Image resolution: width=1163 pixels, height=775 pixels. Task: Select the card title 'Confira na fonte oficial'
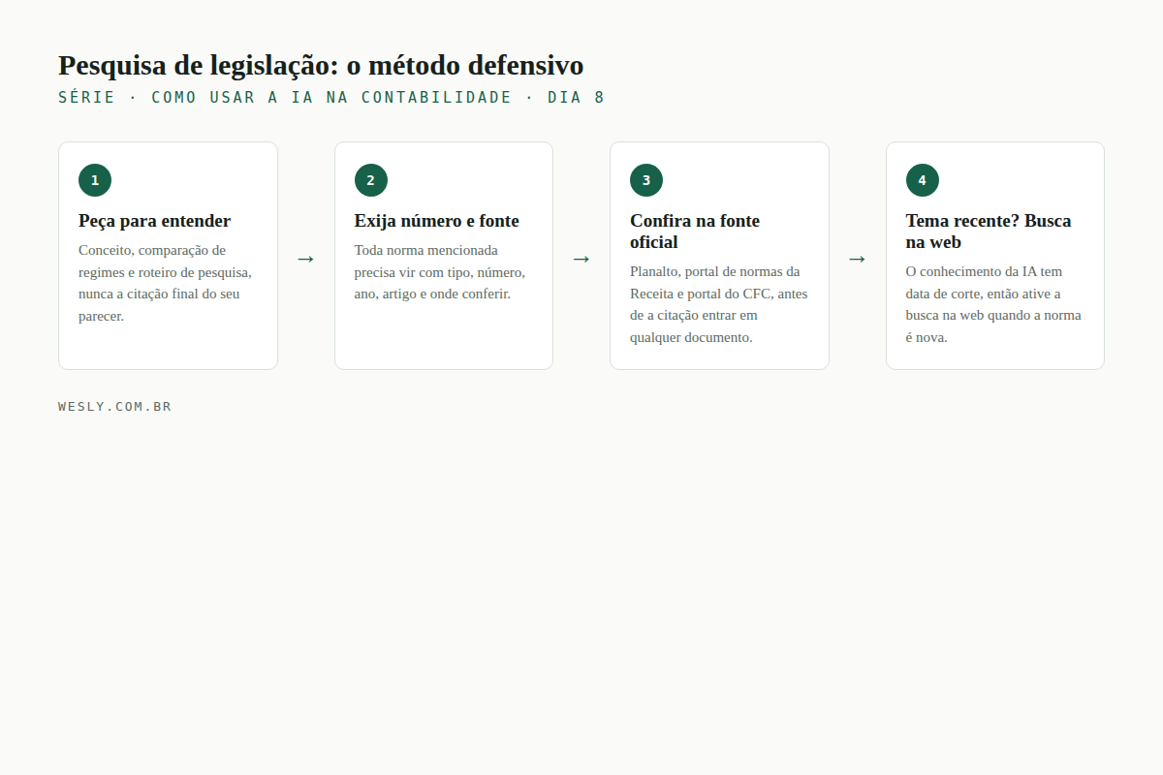(695, 232)
